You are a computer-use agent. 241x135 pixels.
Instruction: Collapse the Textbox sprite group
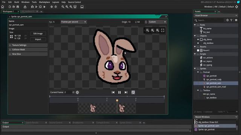coord(198,90)
